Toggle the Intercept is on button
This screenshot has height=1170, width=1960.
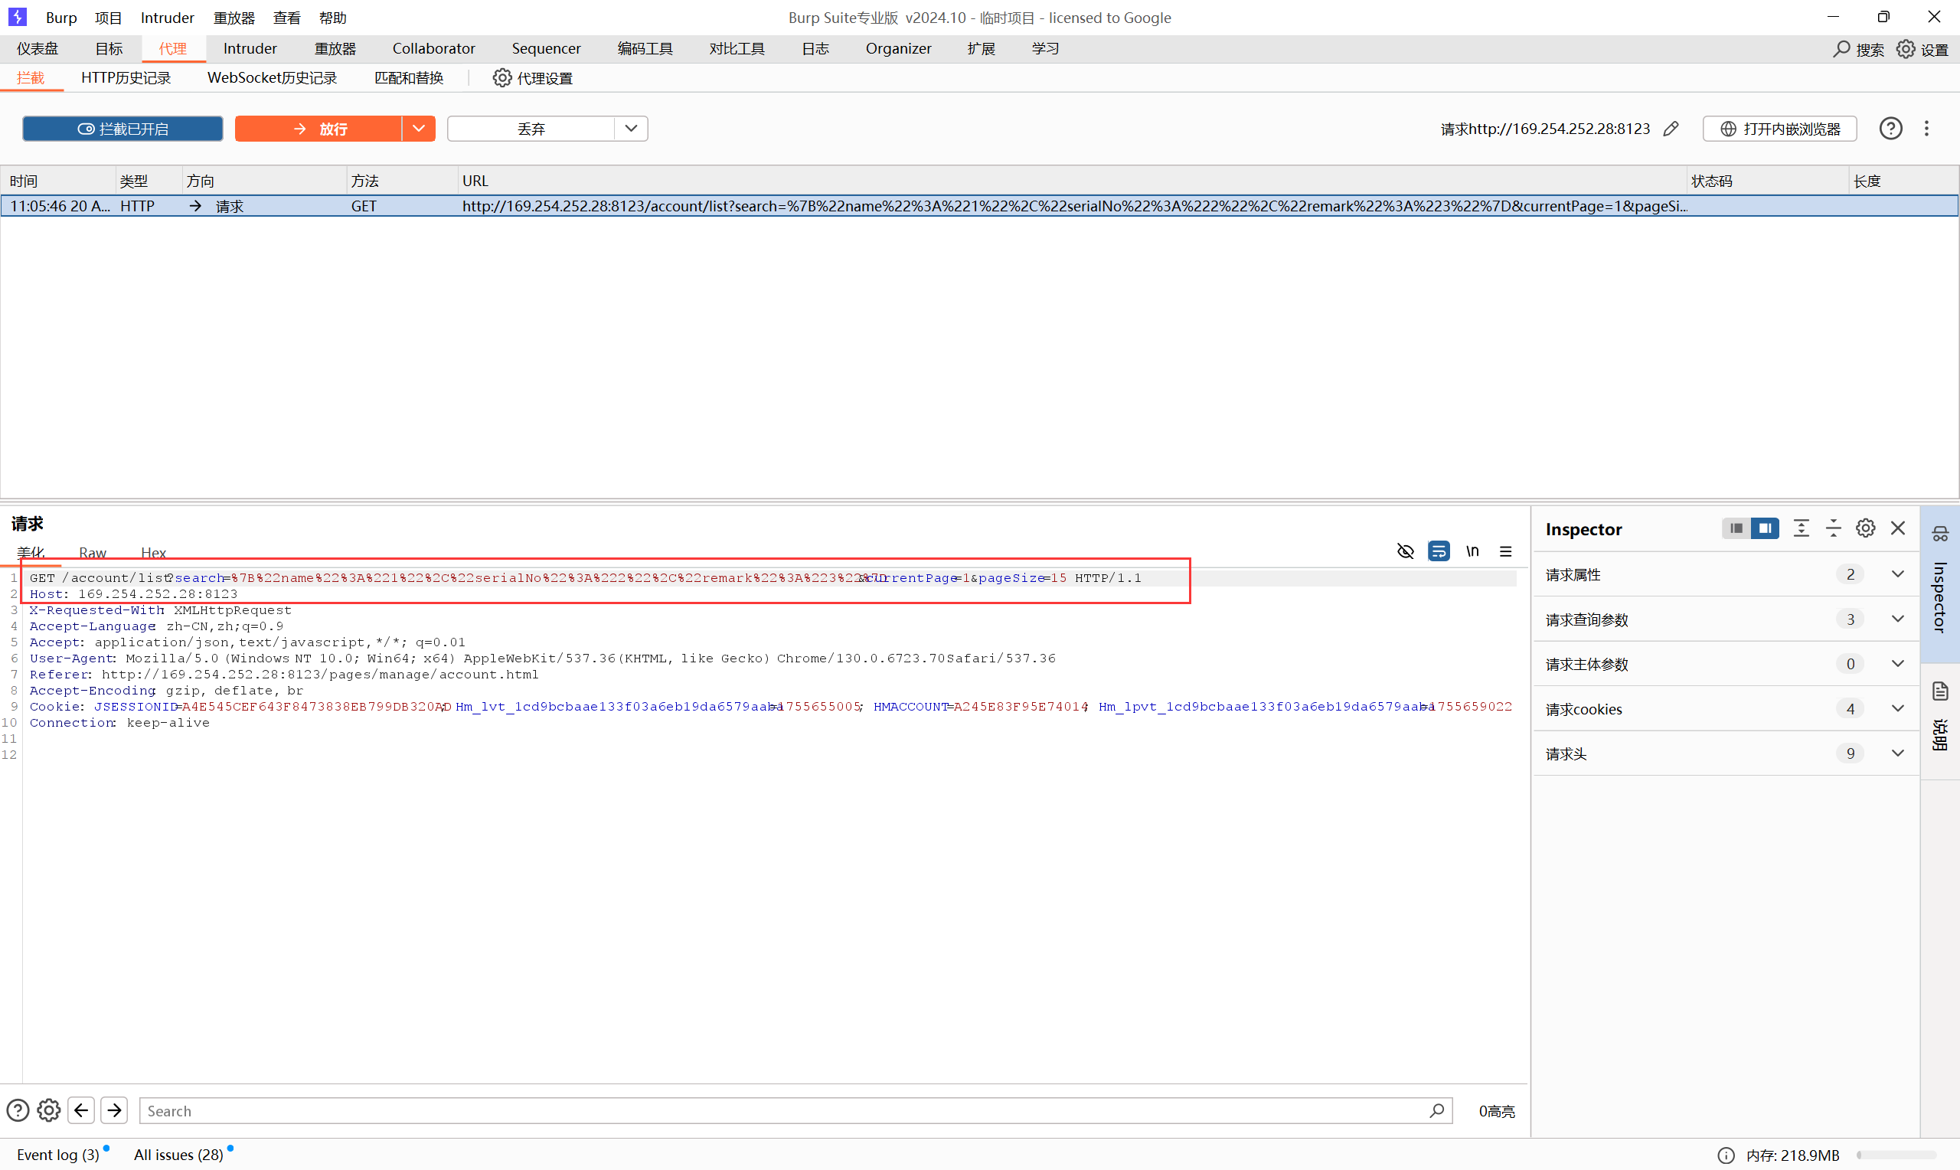(123, 129)
